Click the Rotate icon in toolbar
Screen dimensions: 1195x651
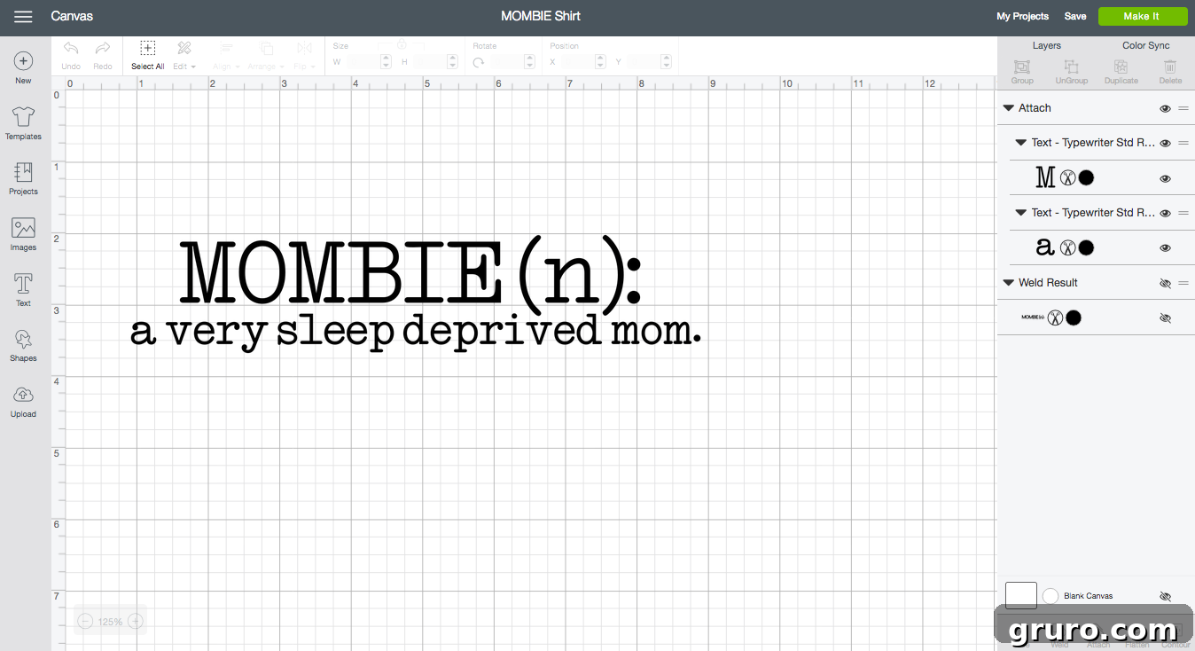479,62
